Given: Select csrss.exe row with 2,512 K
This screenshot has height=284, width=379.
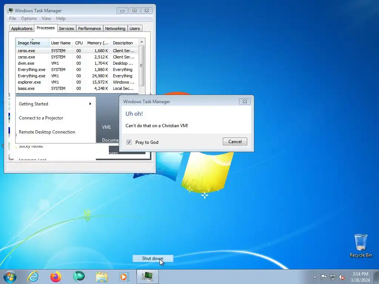Looking at the screenshot, I should 77,57.
